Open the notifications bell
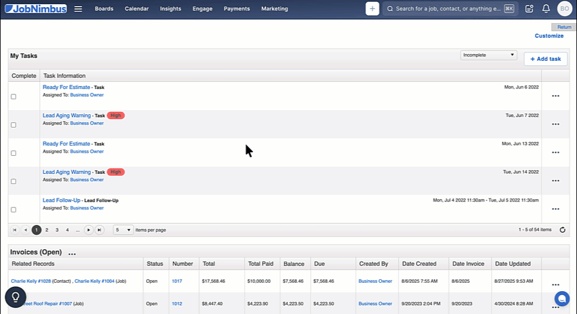577x314 pixels. click(x=546, y=9)
